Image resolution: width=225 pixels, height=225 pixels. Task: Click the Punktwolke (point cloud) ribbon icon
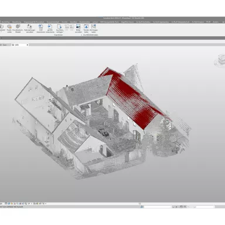9,28
